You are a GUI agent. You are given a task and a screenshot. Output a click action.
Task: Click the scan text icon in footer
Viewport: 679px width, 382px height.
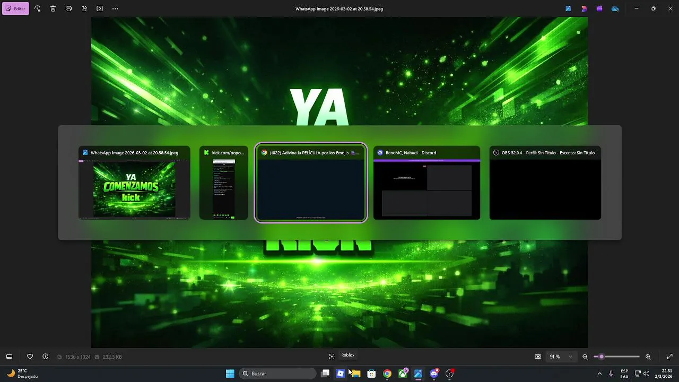pos(332,357)
